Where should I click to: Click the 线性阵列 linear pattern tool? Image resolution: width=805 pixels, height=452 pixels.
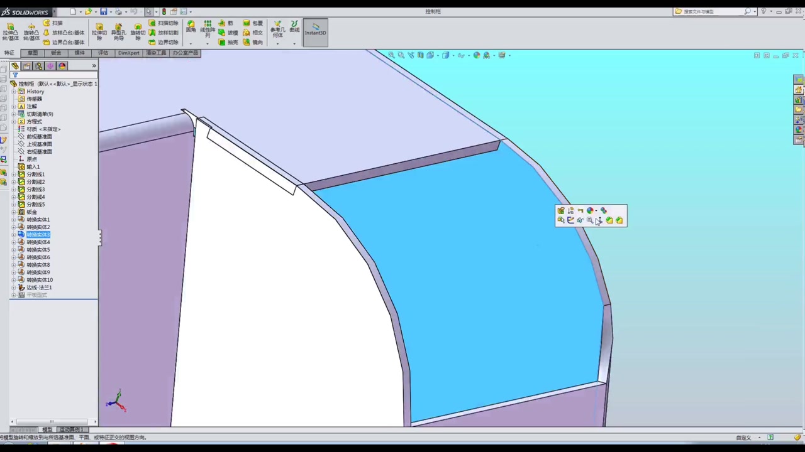207,29
